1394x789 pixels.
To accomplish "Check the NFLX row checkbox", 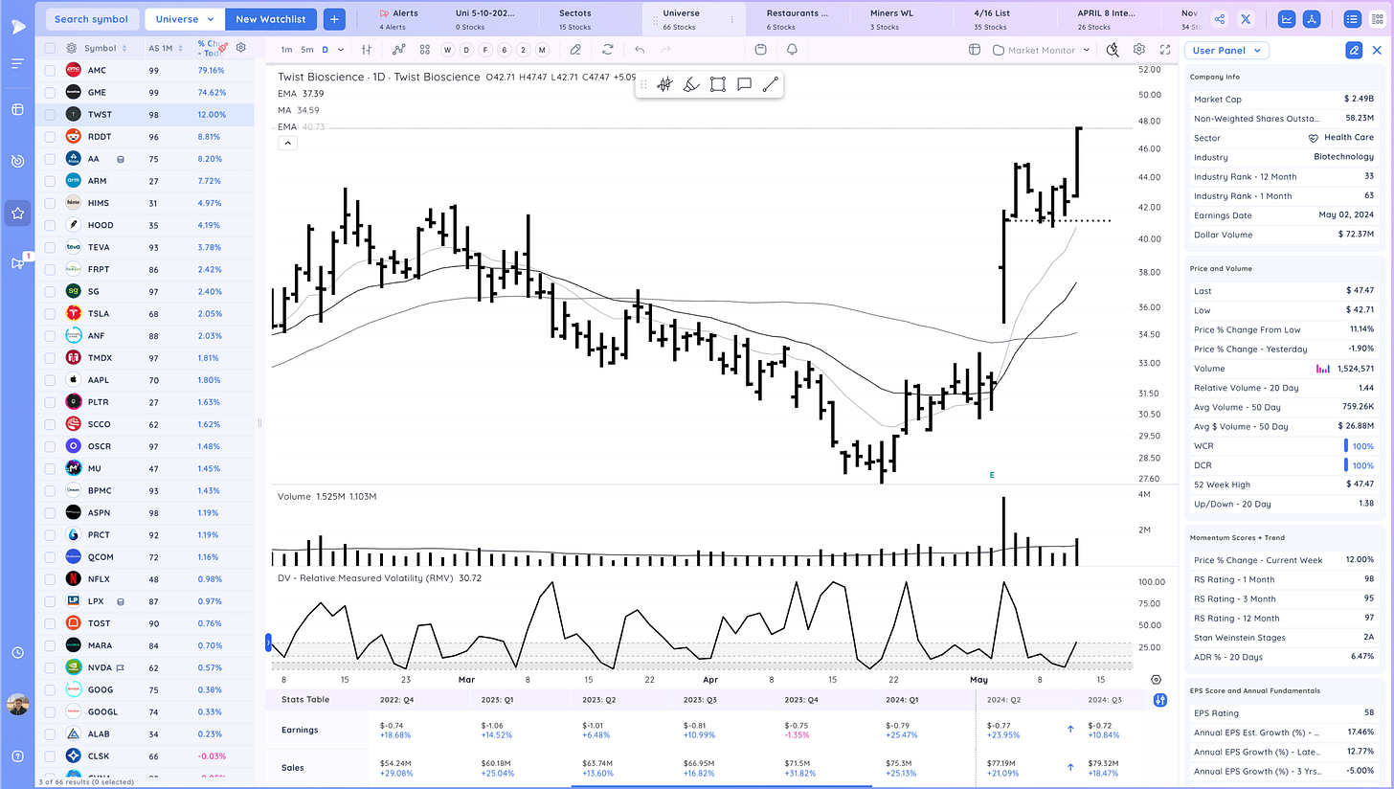I will pyautogui.click(x=50, y=578).
